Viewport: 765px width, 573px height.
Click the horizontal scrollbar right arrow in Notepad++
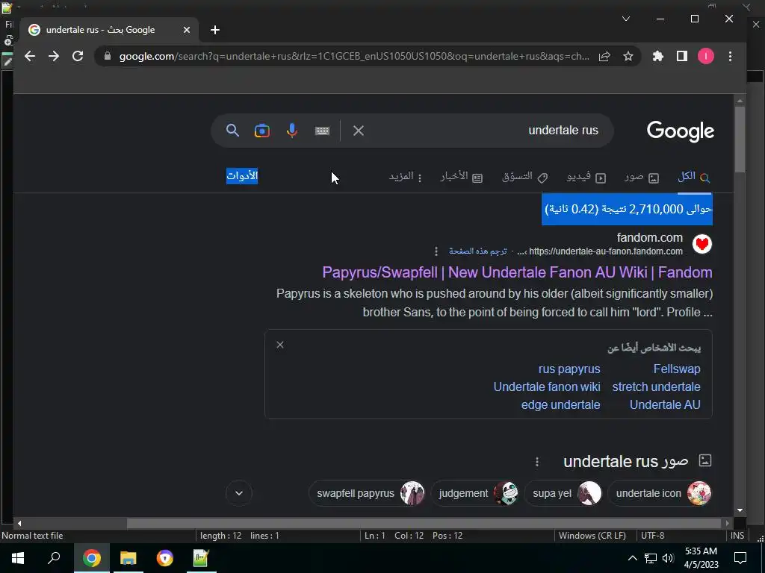pyautogui.click(x=727, y=523)
